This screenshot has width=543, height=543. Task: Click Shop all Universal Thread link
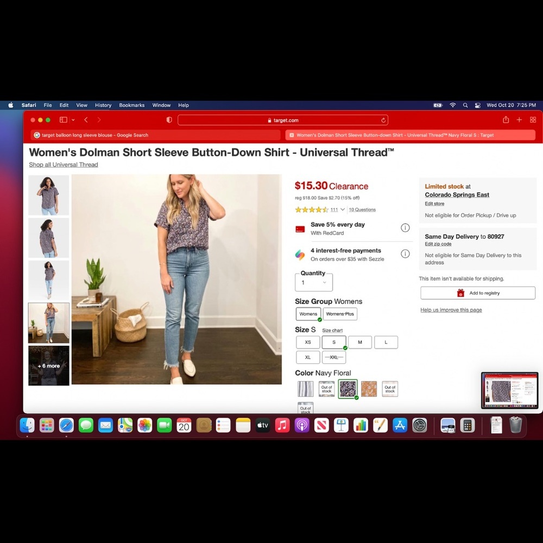64,165
